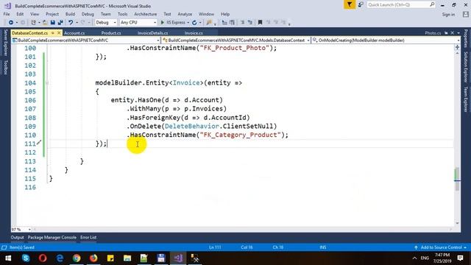
Task: Open the Toolbox side panel
Action: 5,67
